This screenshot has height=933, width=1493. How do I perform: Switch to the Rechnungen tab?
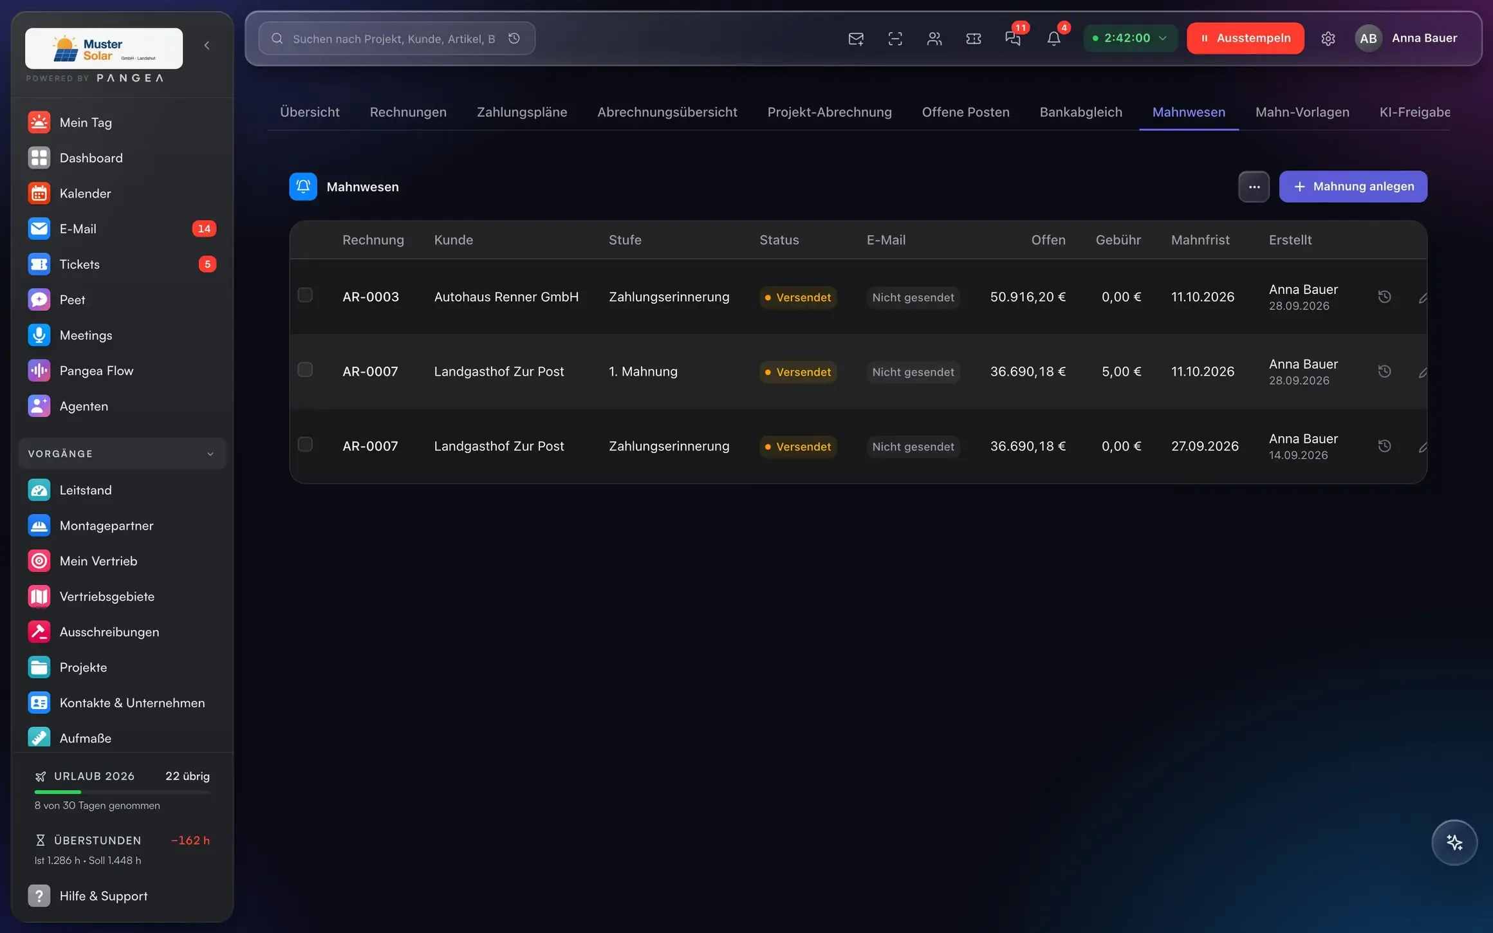coord(408,112)
